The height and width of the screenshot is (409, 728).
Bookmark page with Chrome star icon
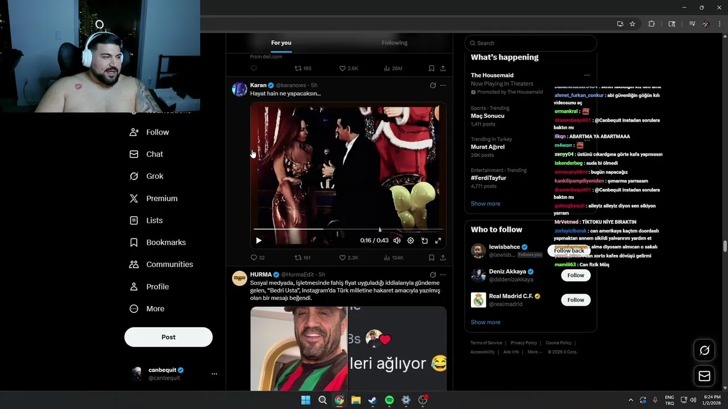point(632,24)
